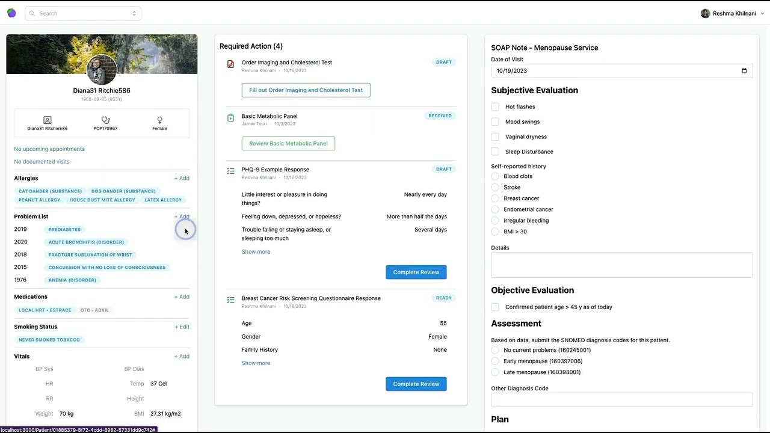
Task: Click the Basic Metabolic Panel clipboard icon
Action: pos(230,118)
